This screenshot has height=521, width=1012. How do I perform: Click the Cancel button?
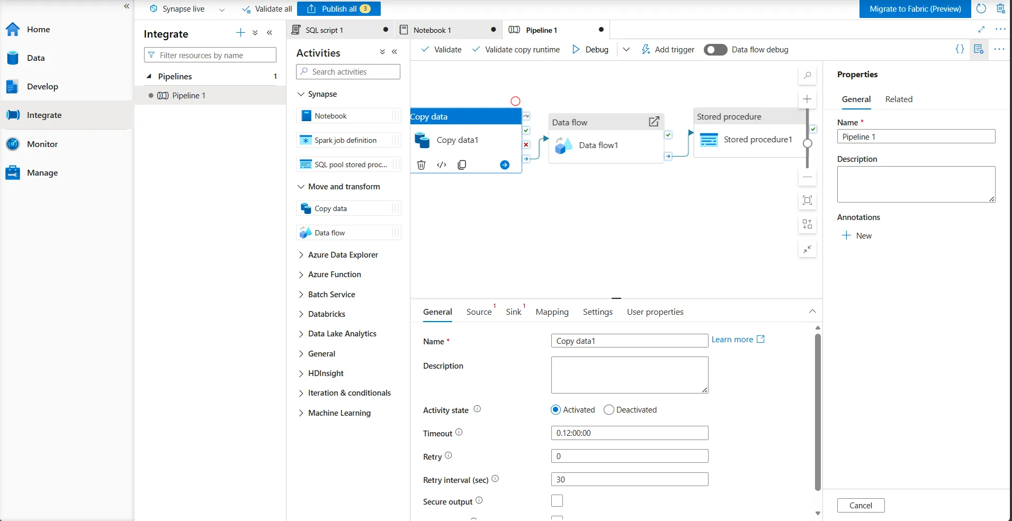pyautogui.click(x=861, y=506)
